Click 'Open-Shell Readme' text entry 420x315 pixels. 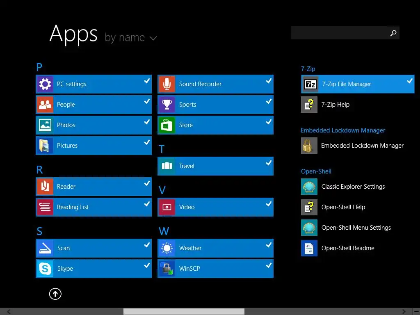(x=348, y=248)
